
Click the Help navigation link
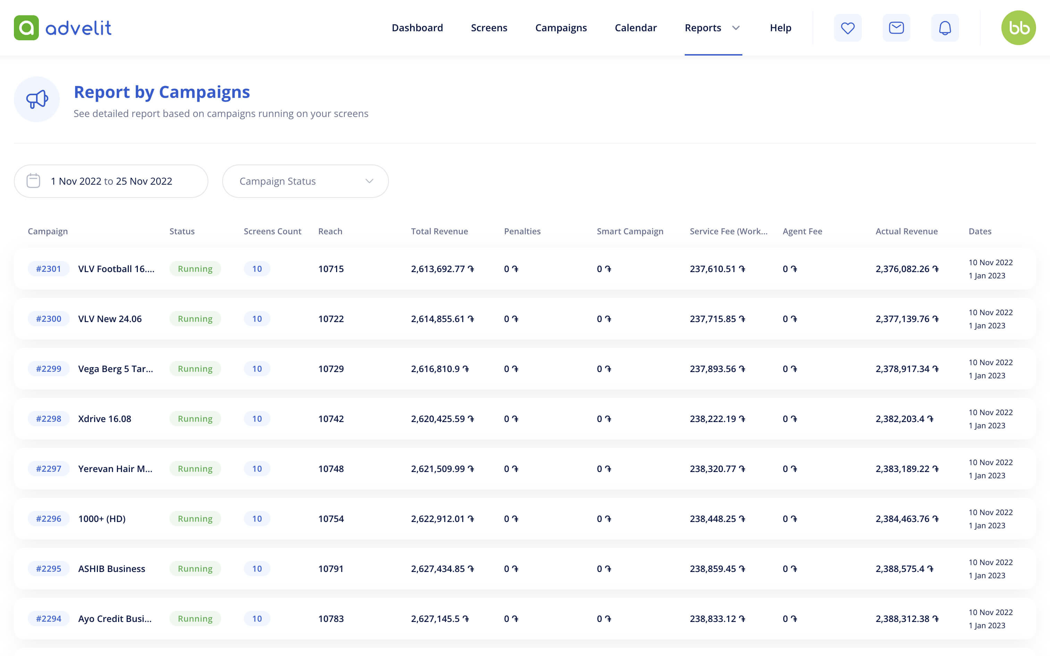tap(780, 28)
